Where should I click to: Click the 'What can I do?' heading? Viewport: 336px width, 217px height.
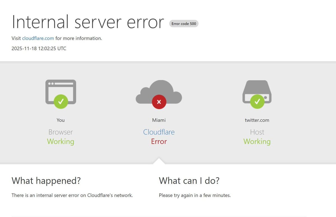[x=189, y=181]
